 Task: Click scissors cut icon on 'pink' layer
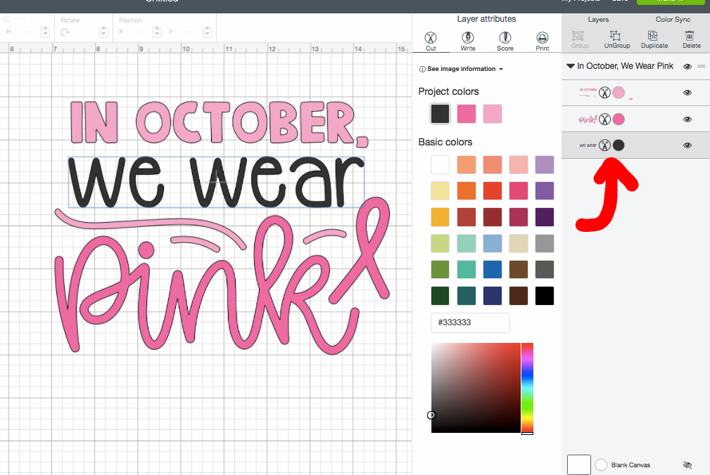[604, 119]
